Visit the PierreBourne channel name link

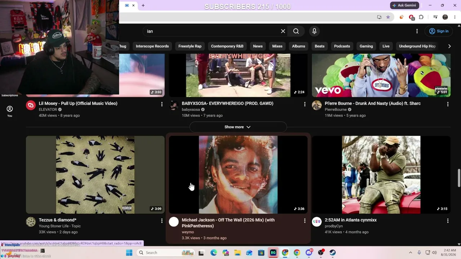[x=336, y=109]
